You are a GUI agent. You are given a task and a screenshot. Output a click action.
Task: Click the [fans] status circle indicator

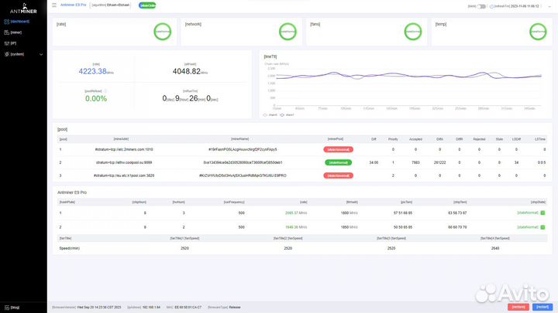413,32
